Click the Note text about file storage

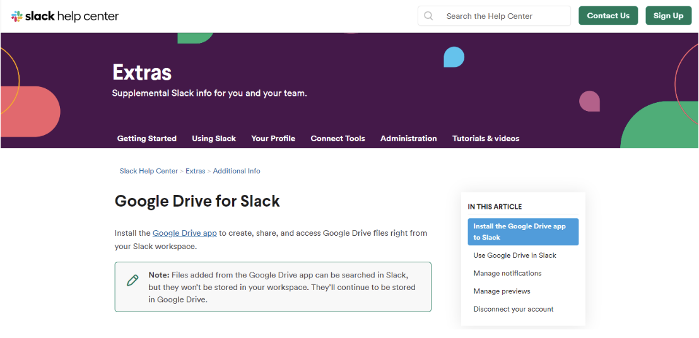282,287
